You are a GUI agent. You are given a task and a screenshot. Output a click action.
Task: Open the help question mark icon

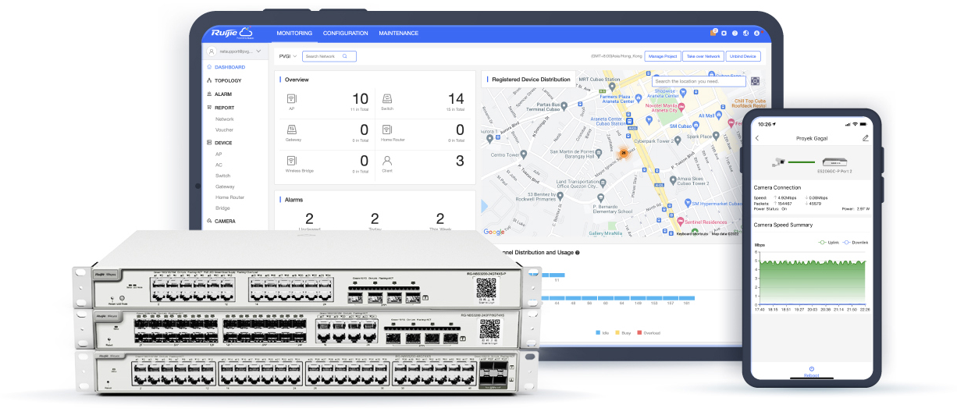(735, 33)
